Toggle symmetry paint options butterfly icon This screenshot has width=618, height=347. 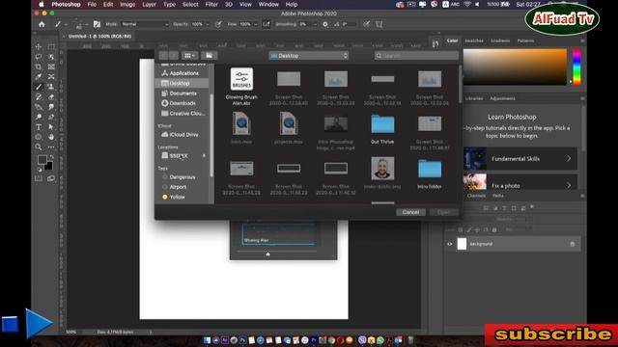[379, 24]
